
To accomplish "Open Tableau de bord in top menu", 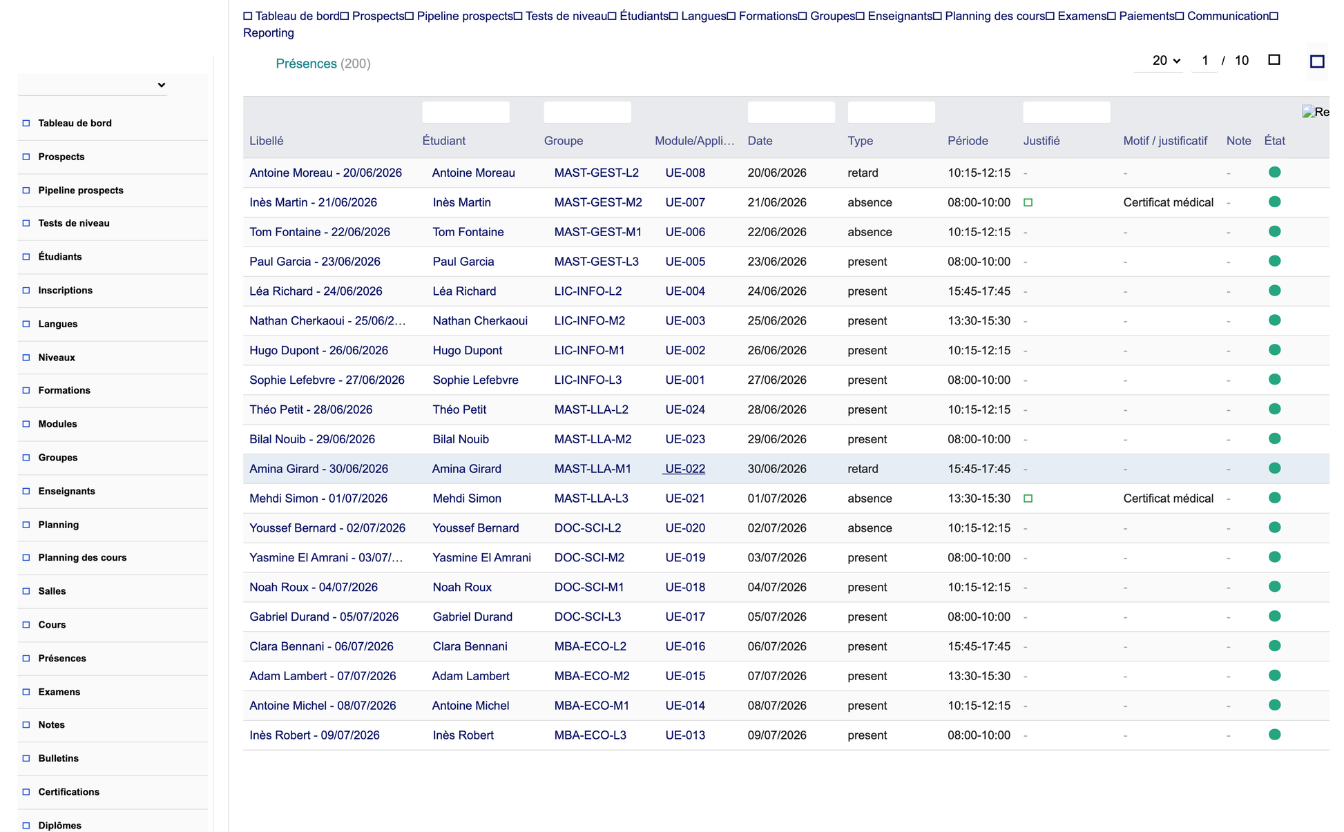I will [x=297, y=16].
